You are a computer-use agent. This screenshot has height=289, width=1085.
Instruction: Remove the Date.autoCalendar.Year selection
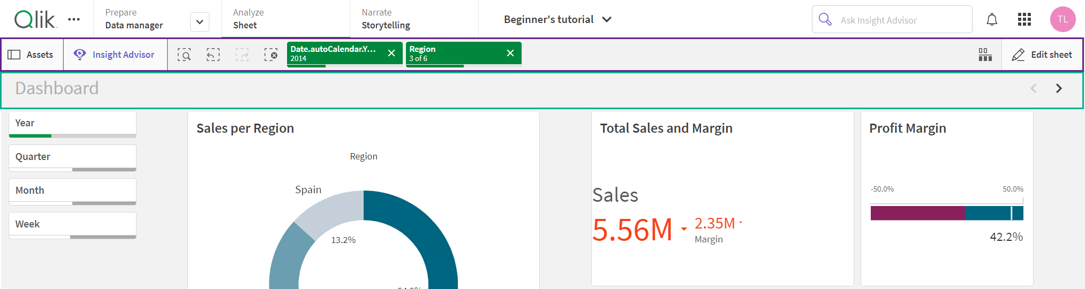pos(391,53)
